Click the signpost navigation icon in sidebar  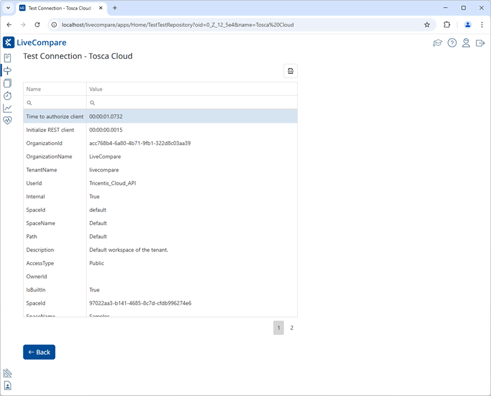coord(7,70)
